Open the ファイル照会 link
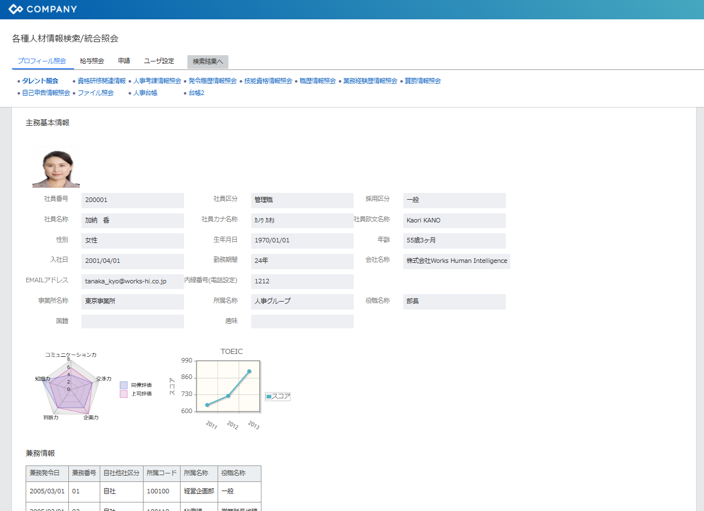 96,93
